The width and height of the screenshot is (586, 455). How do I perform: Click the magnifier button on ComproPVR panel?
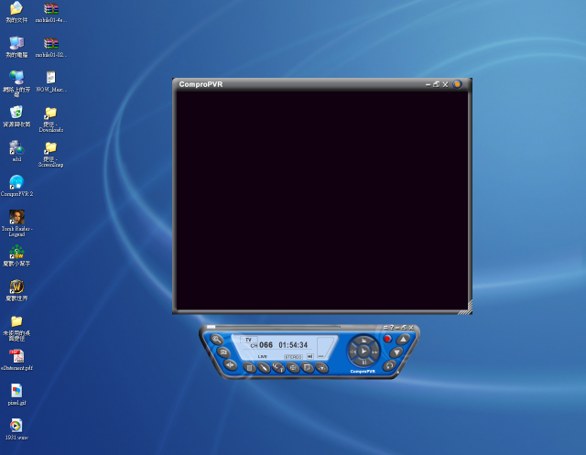(217, 340)
